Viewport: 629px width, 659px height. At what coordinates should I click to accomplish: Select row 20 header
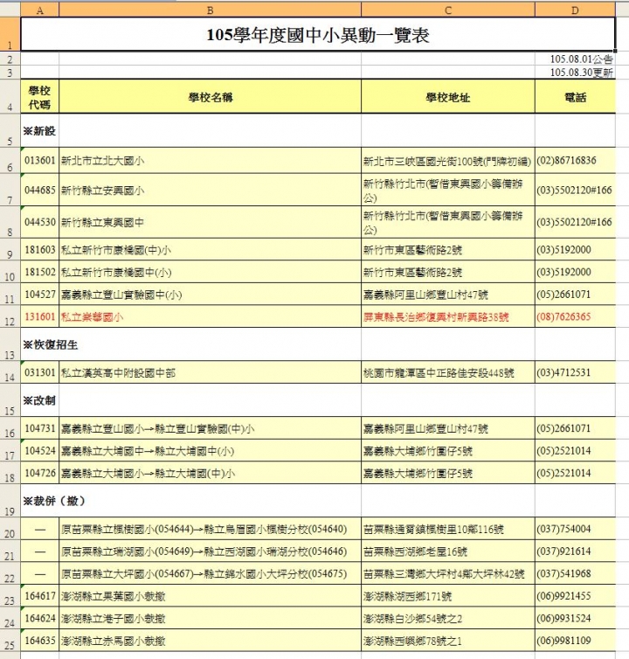(10, 529)
